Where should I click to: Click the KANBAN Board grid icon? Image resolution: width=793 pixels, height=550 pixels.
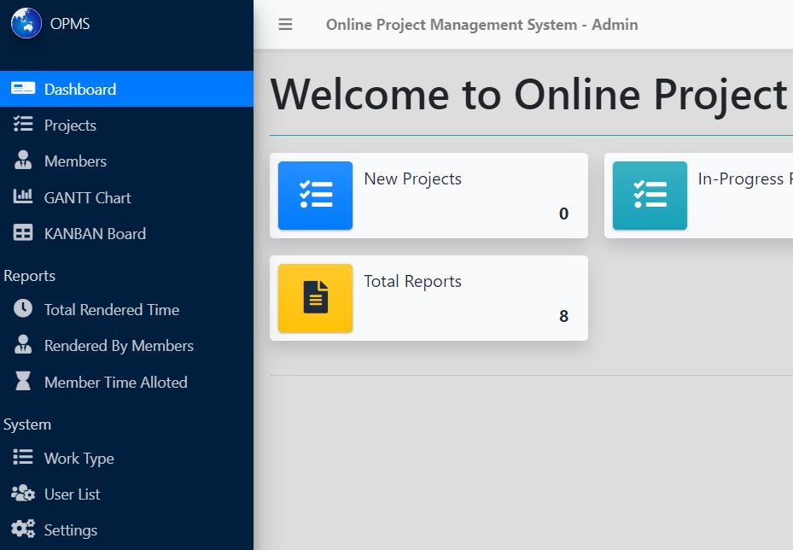(23, 233)
